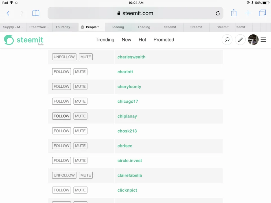Mute chrisee

(80, 146)
